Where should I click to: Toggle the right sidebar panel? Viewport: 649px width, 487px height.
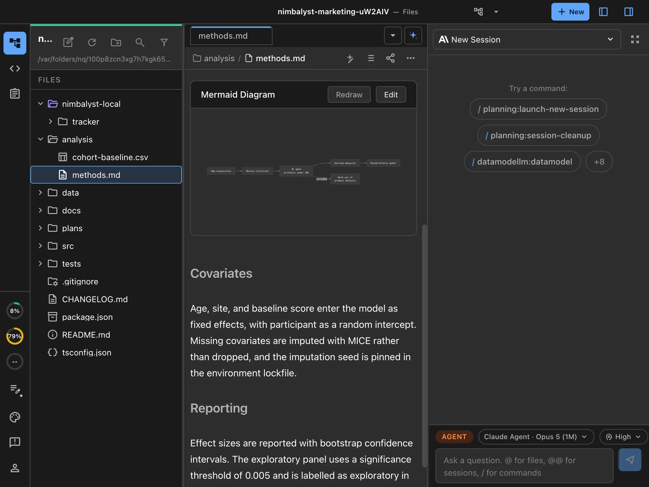pyautogui.click(x=628, y=12)
